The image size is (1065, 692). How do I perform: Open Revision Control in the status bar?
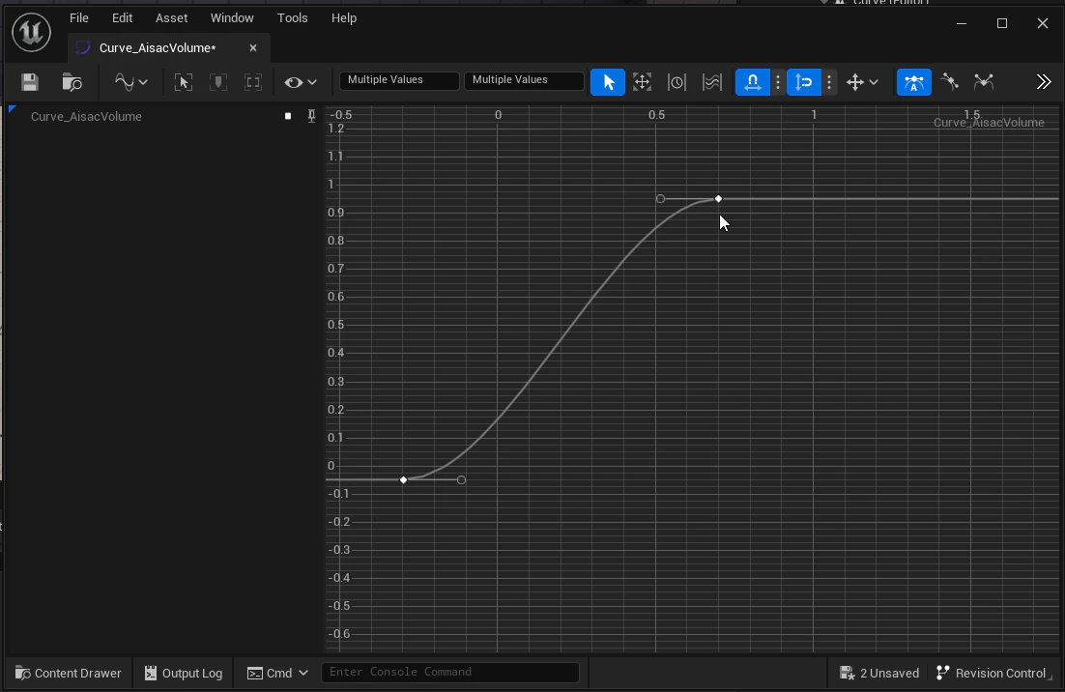[x=993, y=673]
